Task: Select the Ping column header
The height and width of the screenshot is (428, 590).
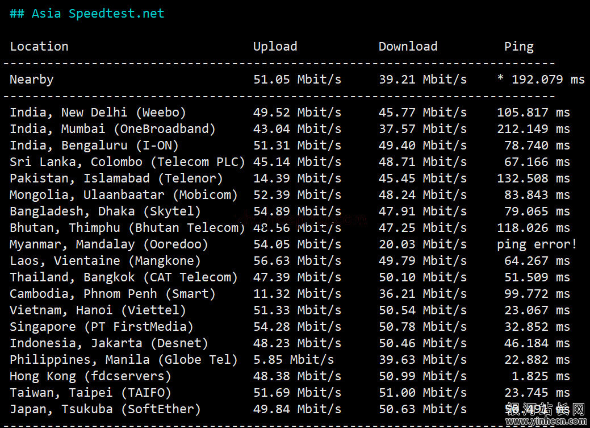Action: click(519, 47)
